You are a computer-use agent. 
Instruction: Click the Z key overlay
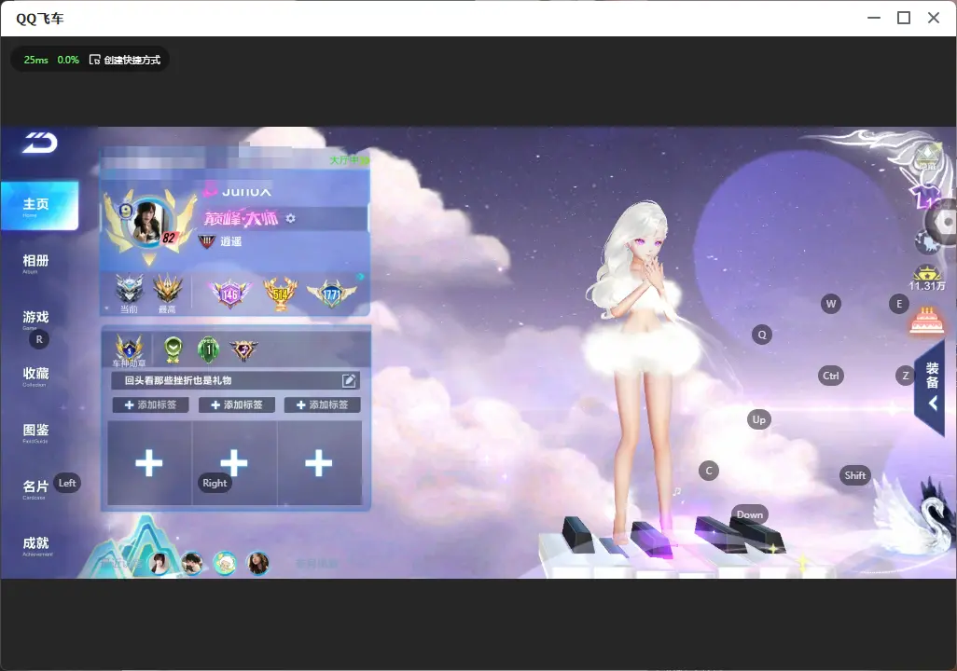pos(905,376)
